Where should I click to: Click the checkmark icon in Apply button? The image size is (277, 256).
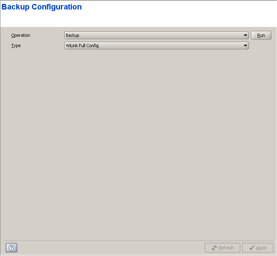pyautogui.click(x=251, y=248)
